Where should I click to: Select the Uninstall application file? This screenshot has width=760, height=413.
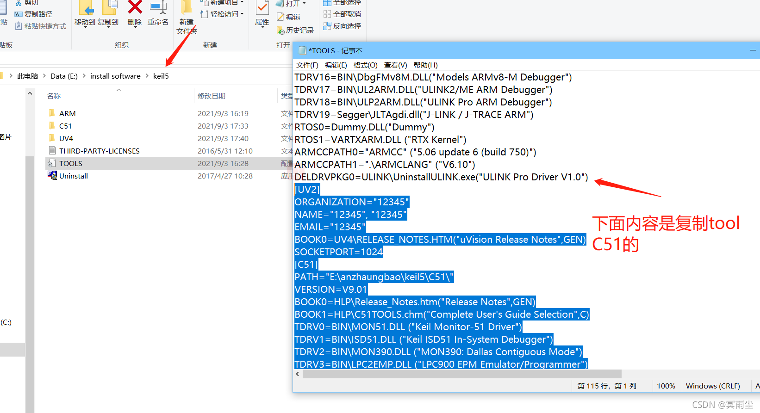point(74,176)
